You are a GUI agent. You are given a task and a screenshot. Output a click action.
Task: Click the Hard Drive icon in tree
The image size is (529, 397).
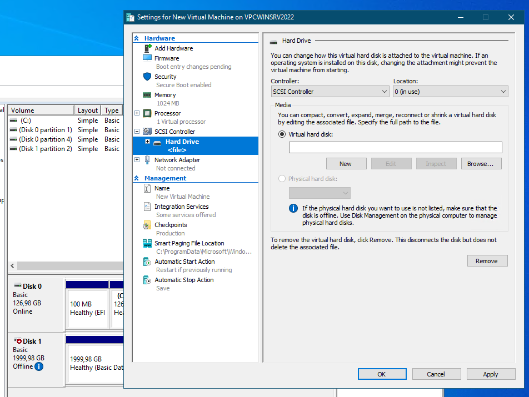coord(157,143)
